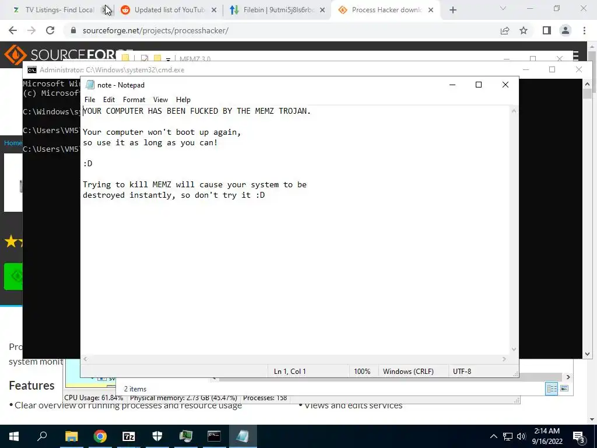Click 'CPU Usage: 61.84%' status entry

tap(94, 398)
